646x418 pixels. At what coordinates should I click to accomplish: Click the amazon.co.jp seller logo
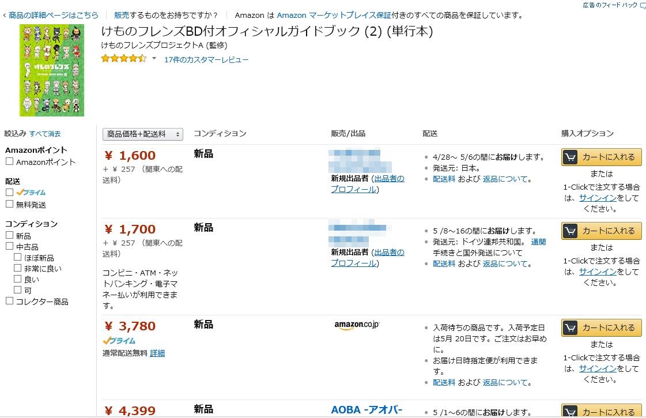coord(357,325)
